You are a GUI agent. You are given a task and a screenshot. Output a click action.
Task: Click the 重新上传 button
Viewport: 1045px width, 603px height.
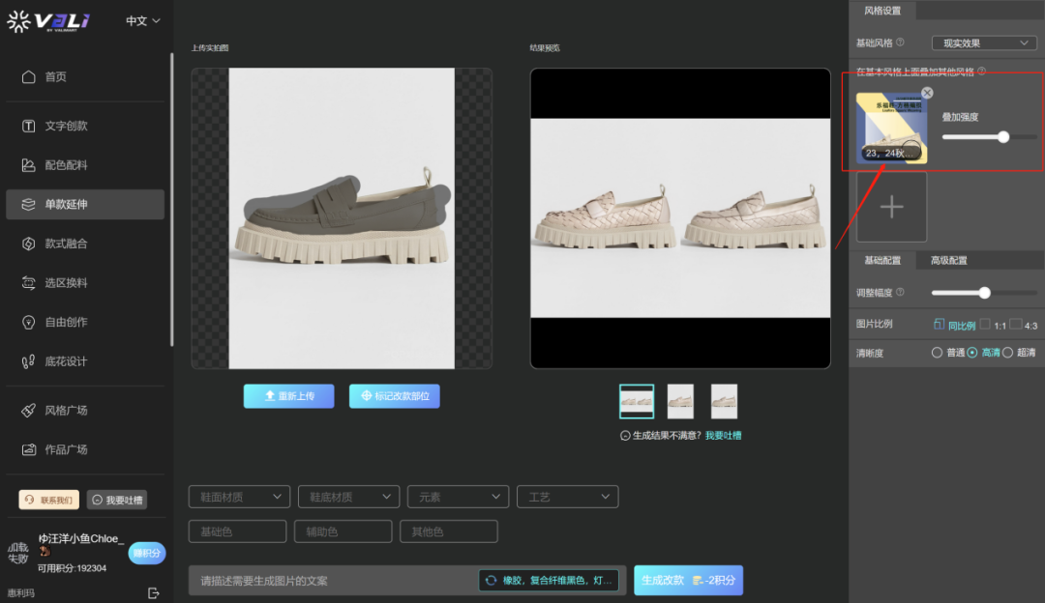click(288, 396)
